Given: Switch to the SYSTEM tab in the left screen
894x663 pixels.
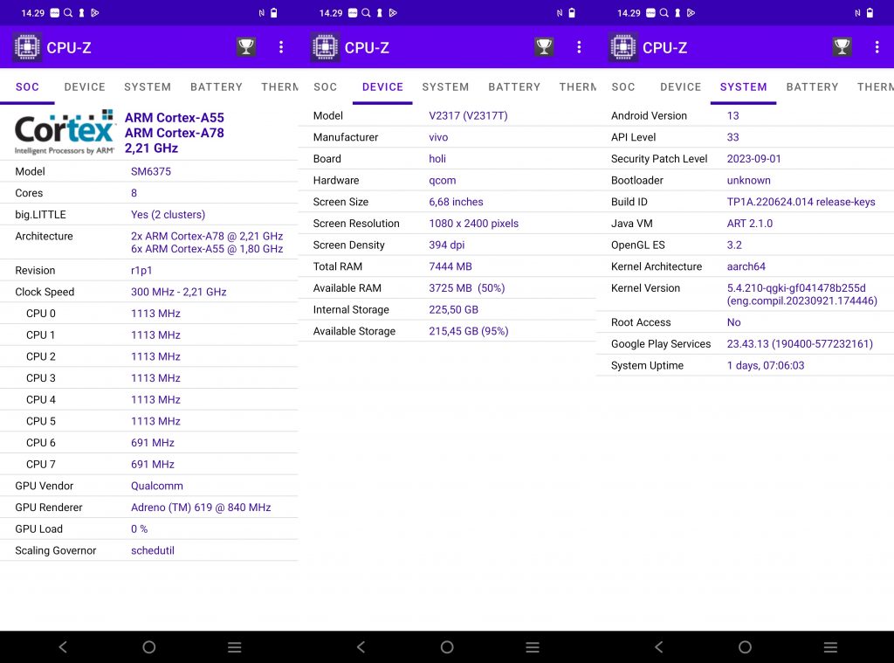Looking at the screenshot, I should pos(148,86).
